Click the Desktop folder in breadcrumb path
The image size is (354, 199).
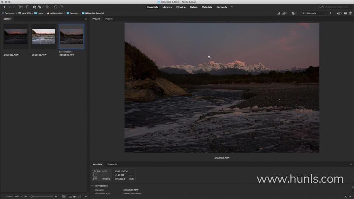(74, 13)
